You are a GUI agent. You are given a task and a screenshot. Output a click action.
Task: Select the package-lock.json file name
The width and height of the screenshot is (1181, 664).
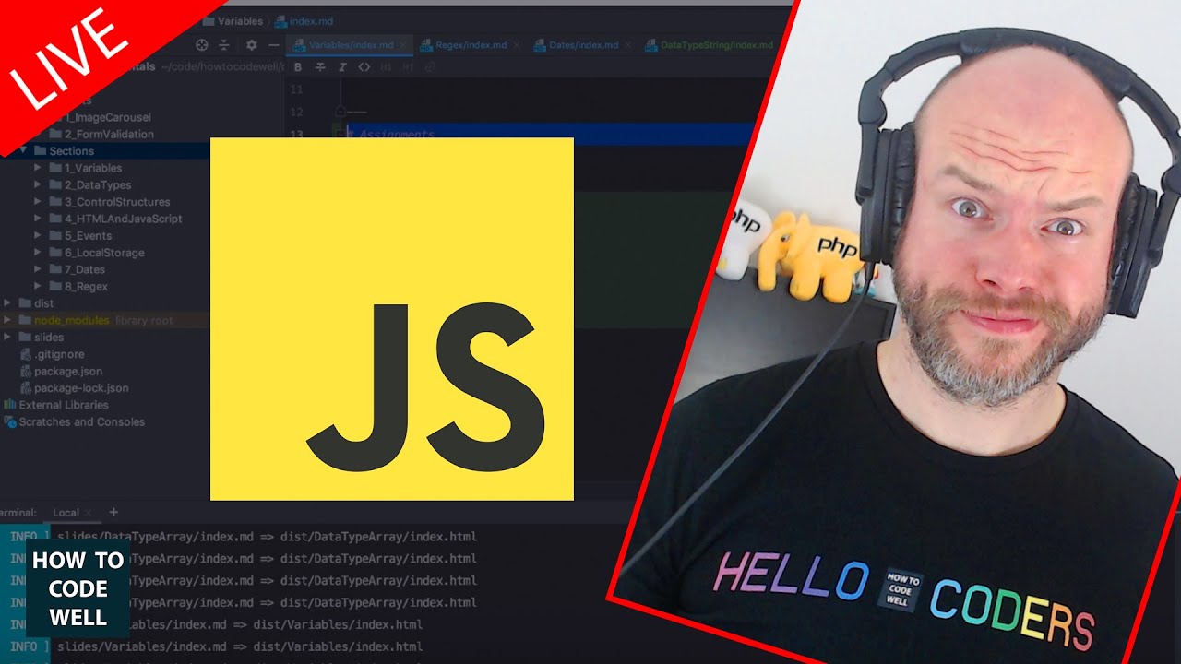coord(81,388)
